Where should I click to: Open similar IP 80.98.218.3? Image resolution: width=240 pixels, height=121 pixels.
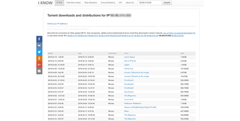(x=83, y=35)
